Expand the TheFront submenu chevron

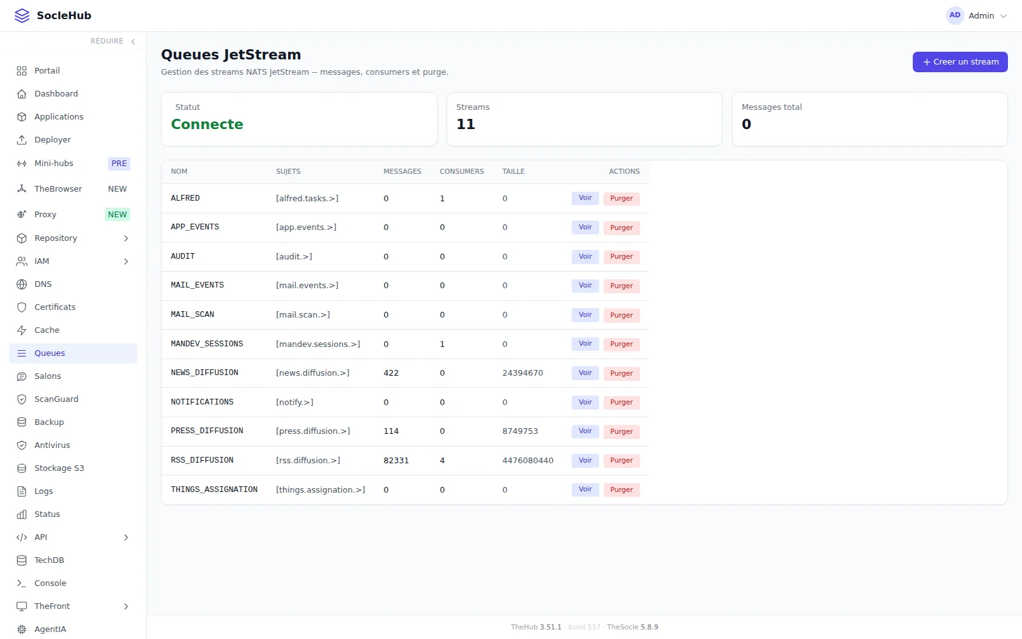click(x=126, y=606)
